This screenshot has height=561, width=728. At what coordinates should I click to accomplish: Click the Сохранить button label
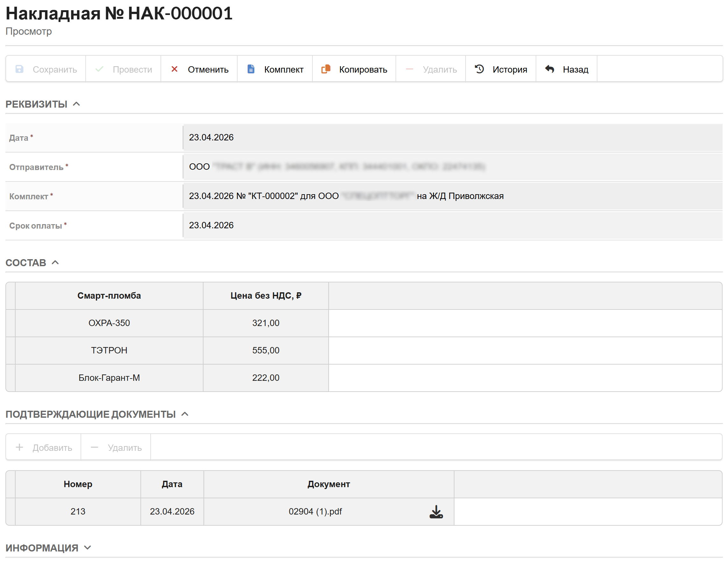(x=55, y=69)
